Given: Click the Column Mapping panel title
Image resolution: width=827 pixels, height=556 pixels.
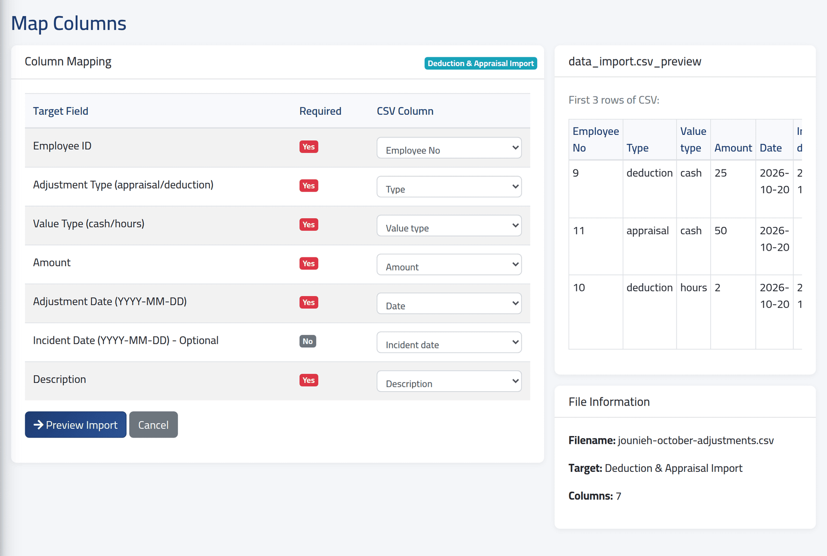Looking at the screenshot, I should pos(68,61).
